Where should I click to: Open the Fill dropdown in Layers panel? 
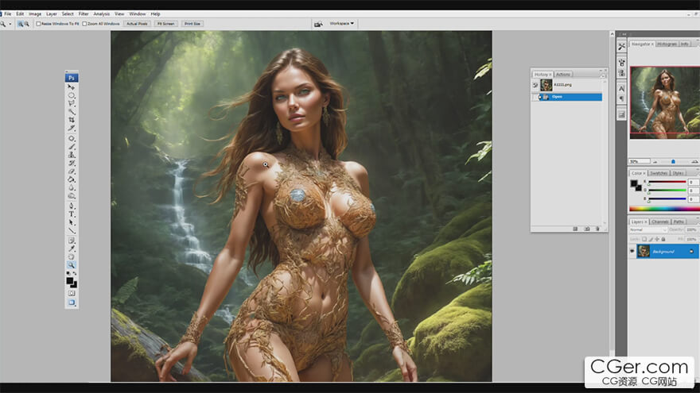pos(692,239)
